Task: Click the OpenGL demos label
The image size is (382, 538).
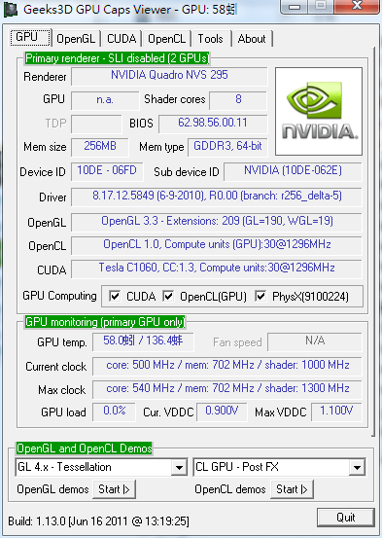Action: click(x=52, y=489)
